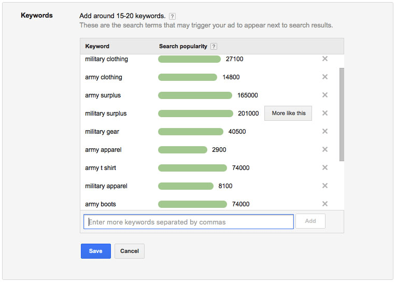Click the 8100 popularity value

point(225,186)
